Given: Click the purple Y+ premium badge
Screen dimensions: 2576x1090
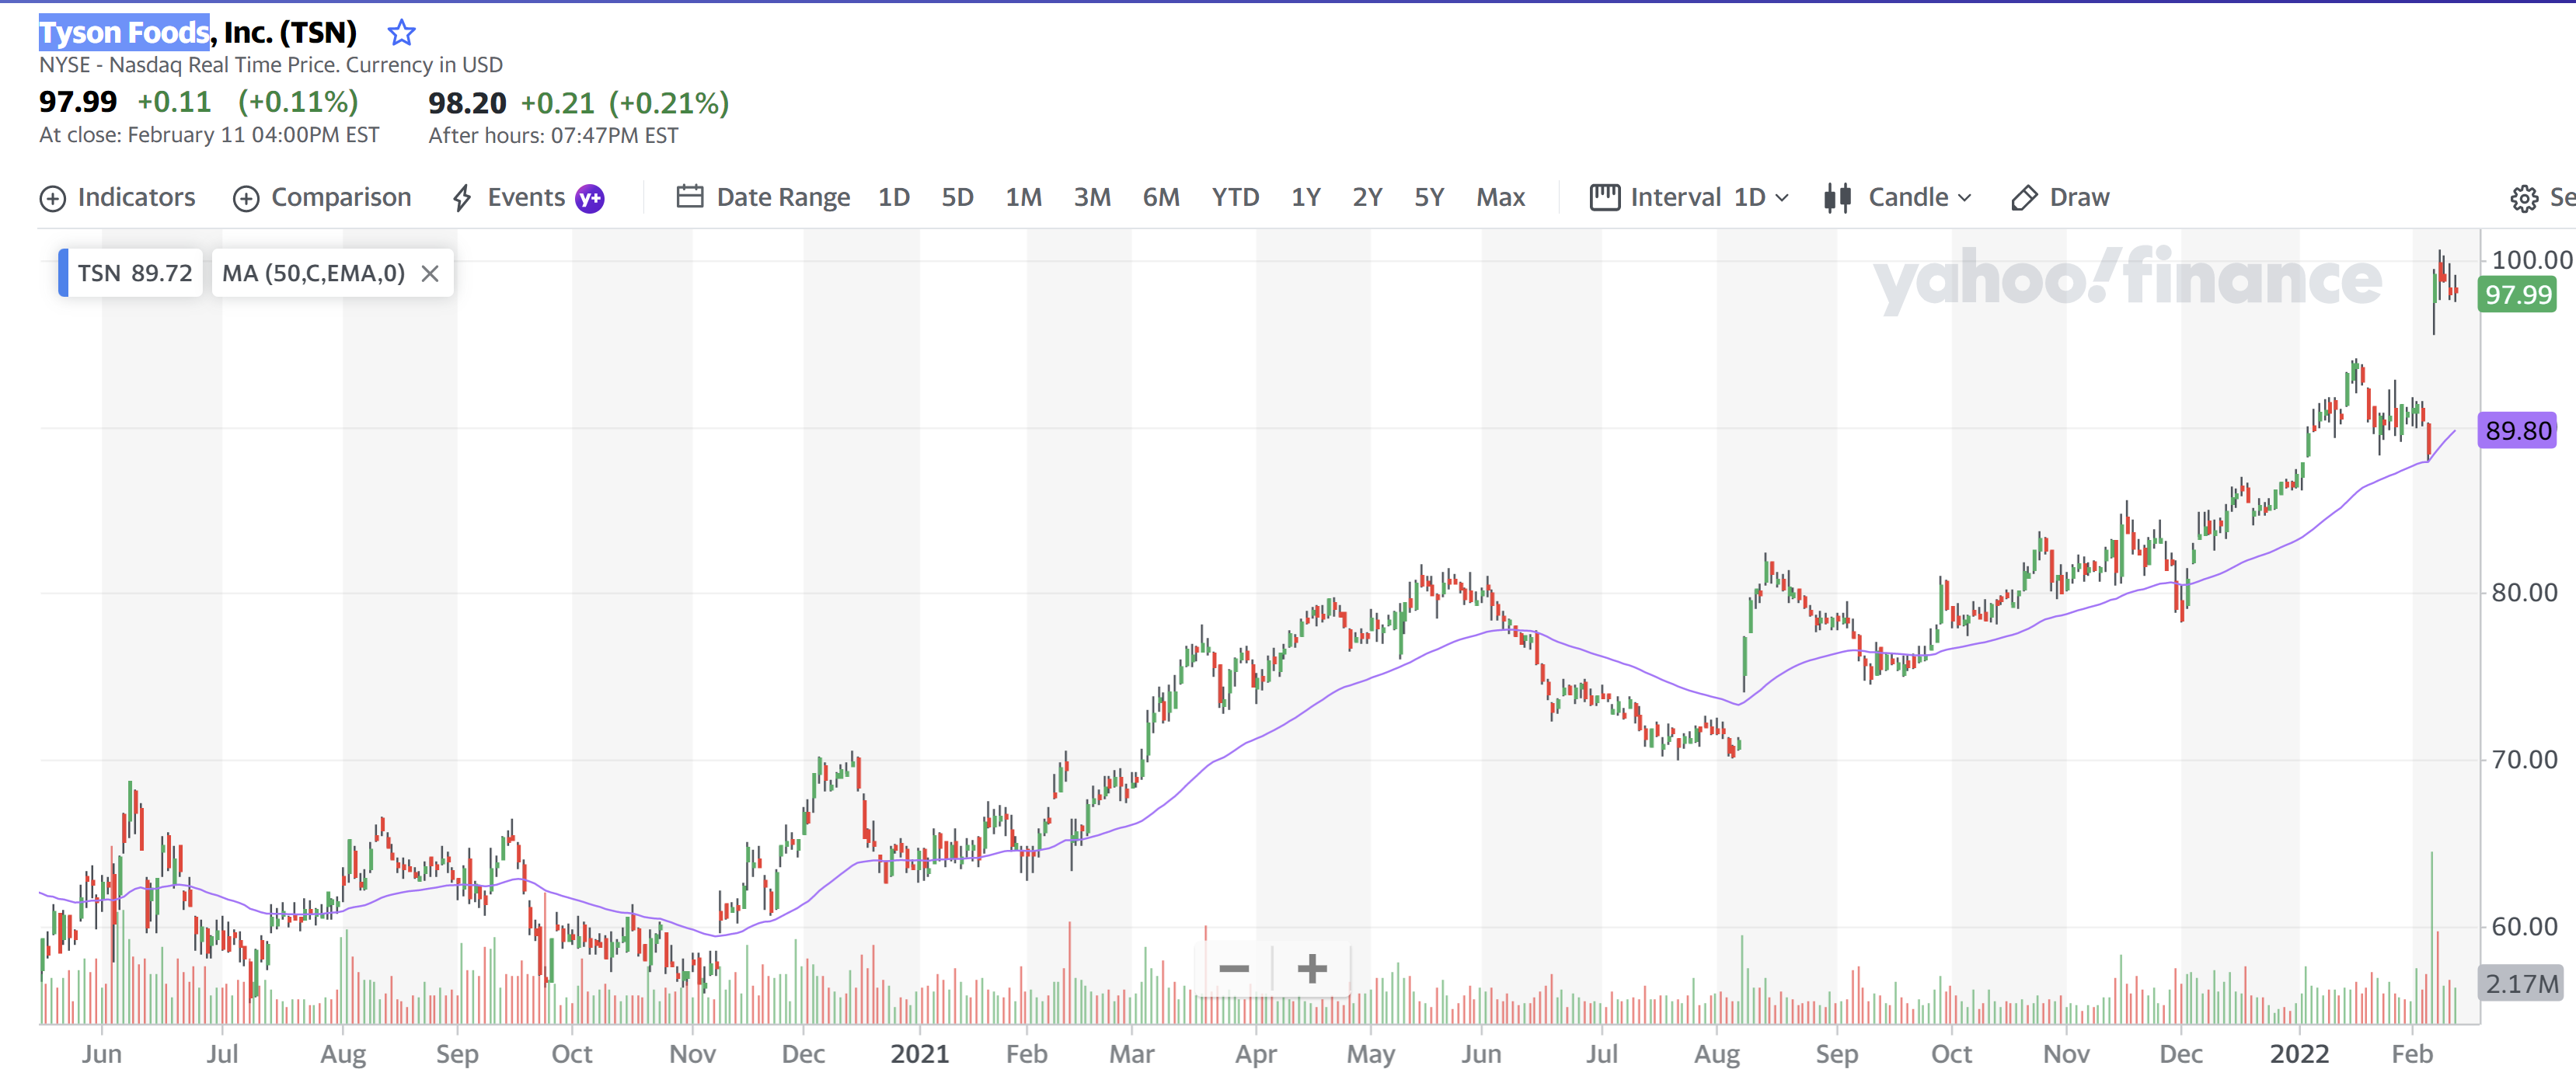Looking at the screenshot, I should coord(590,198).
